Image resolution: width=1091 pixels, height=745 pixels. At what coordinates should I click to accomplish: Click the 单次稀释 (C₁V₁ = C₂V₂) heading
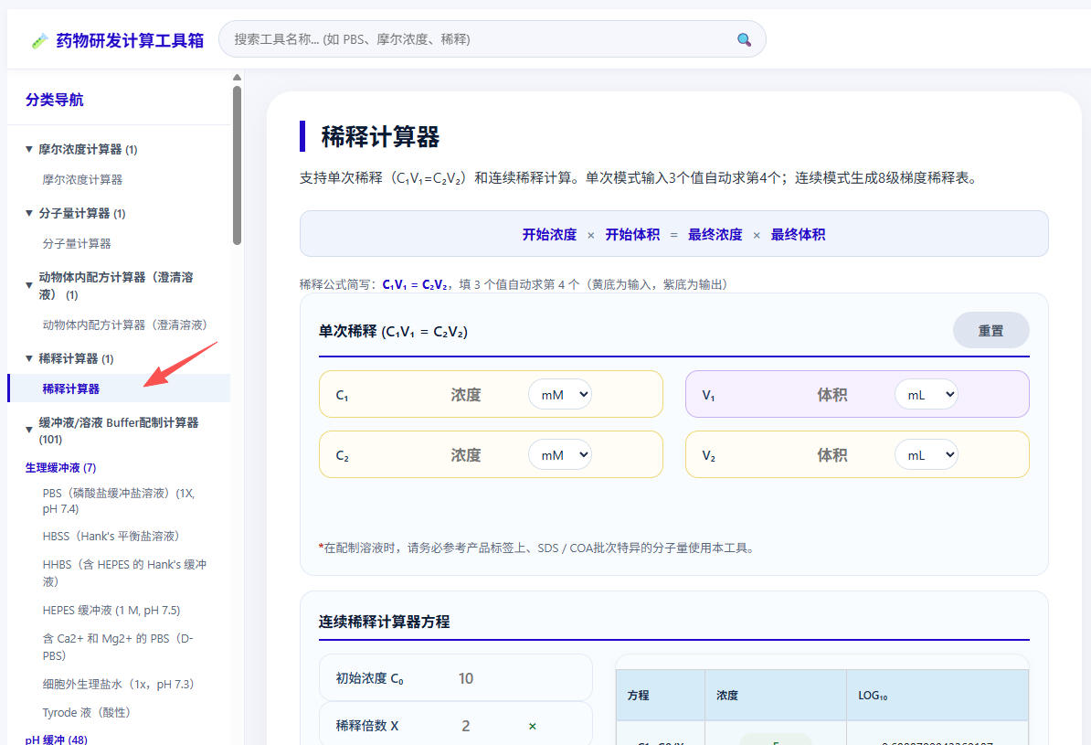tap(393, 332)
